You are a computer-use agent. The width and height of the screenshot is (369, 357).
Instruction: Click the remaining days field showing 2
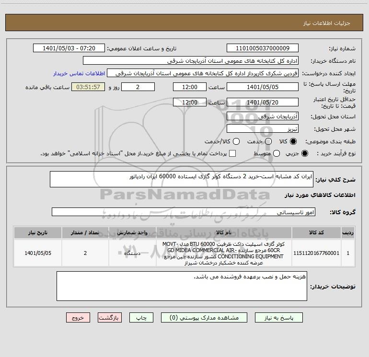coord(138,87)
